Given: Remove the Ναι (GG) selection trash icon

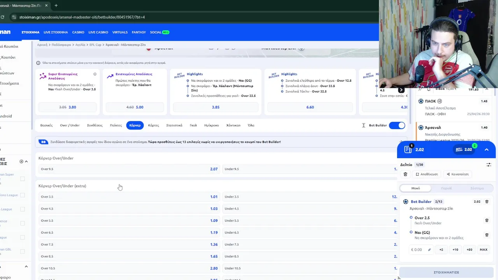Looking at the screenshot, I should 487,235.
